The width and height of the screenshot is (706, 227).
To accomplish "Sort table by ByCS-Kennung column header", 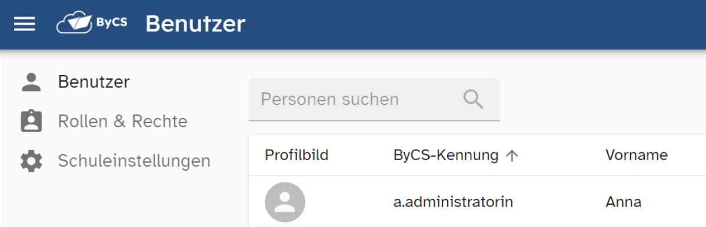I will (x=446, y=155).
